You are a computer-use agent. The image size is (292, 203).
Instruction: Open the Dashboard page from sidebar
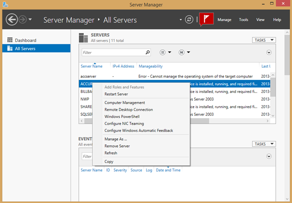[25, 40]
